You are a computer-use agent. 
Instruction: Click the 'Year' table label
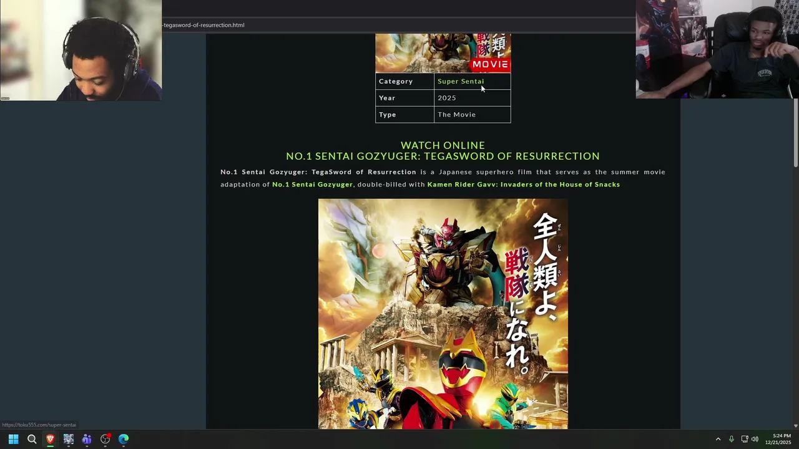[x=387, y=98]
